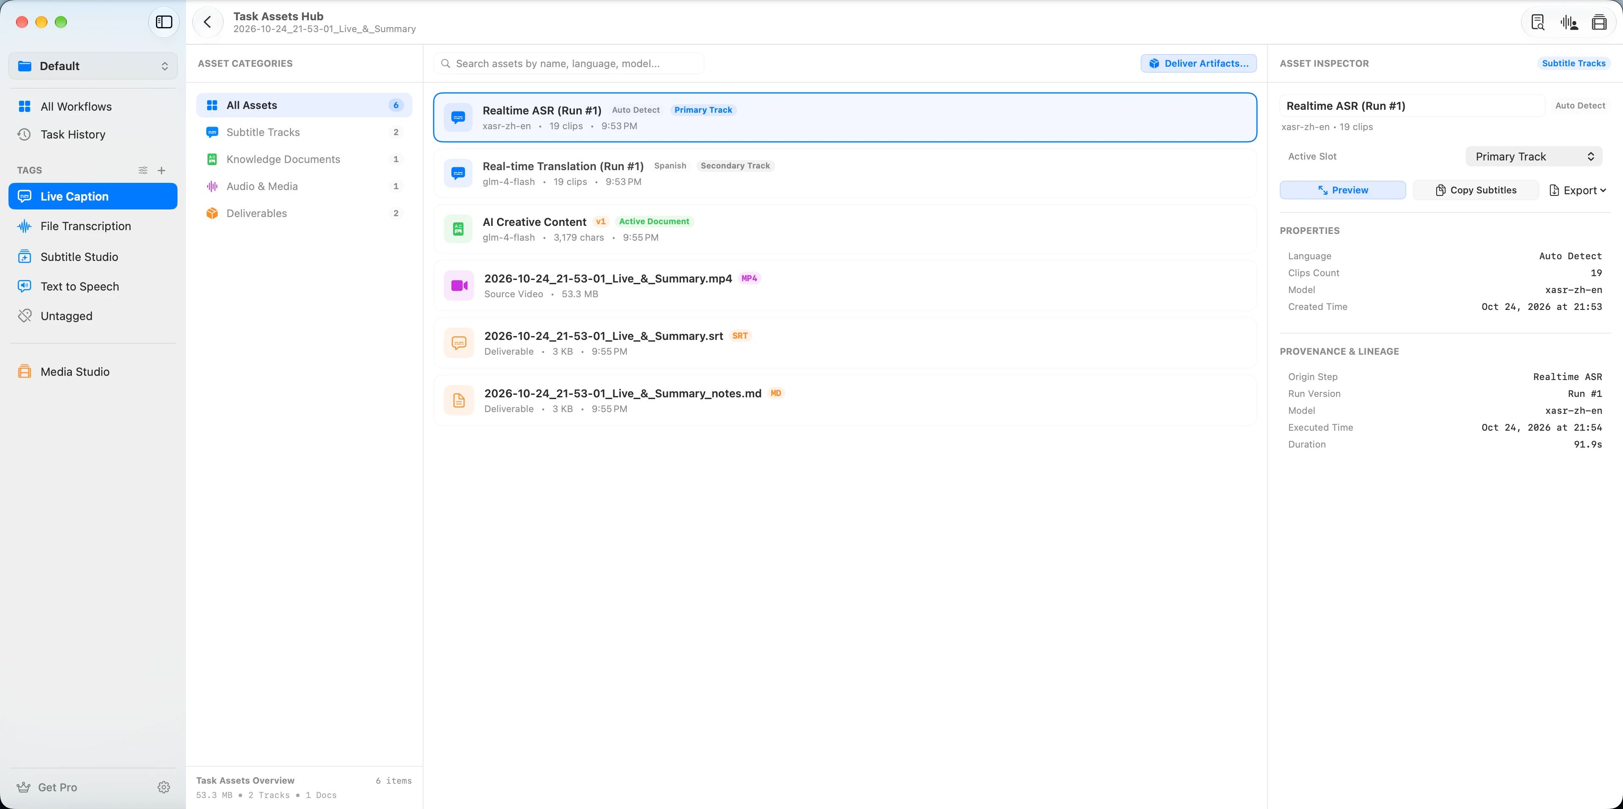
Task: Select the Knowledge Documents category
Action: click(x=304, y=159)
